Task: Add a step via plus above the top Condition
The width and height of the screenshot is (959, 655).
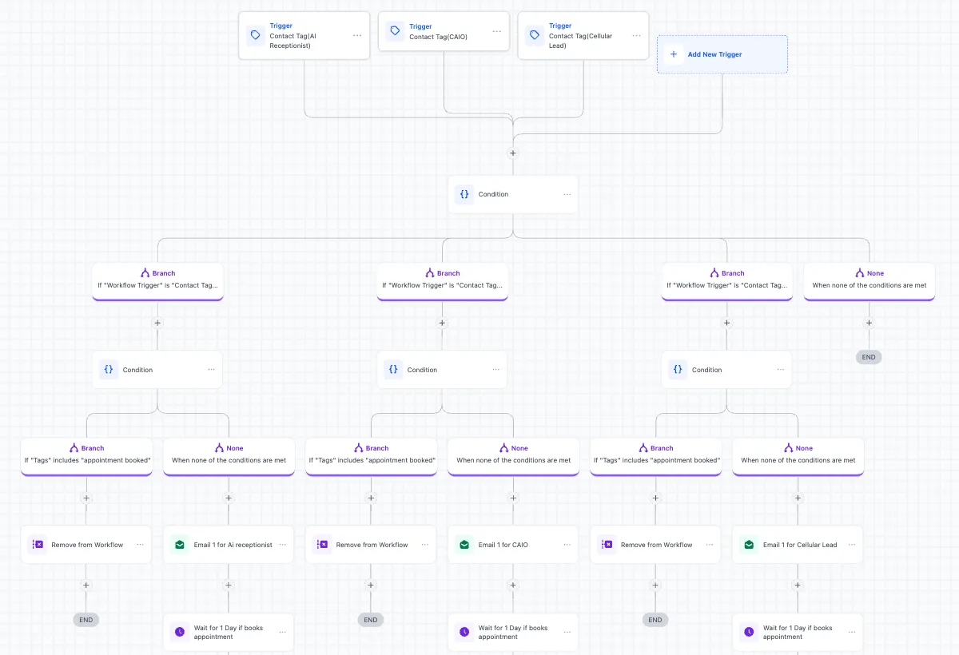Action: coord(513,153)
